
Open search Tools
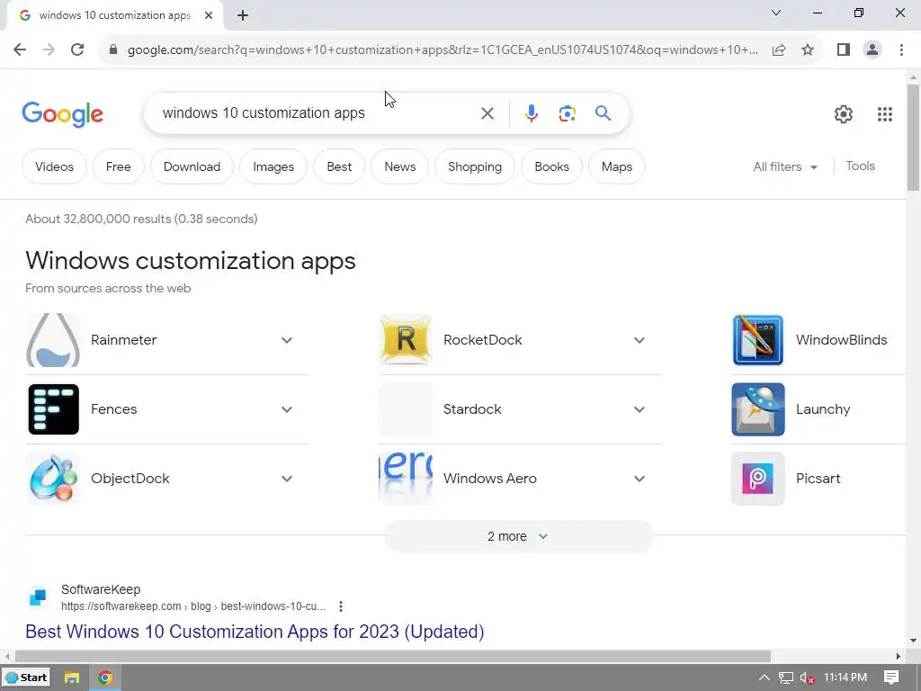tap(860, 166)
